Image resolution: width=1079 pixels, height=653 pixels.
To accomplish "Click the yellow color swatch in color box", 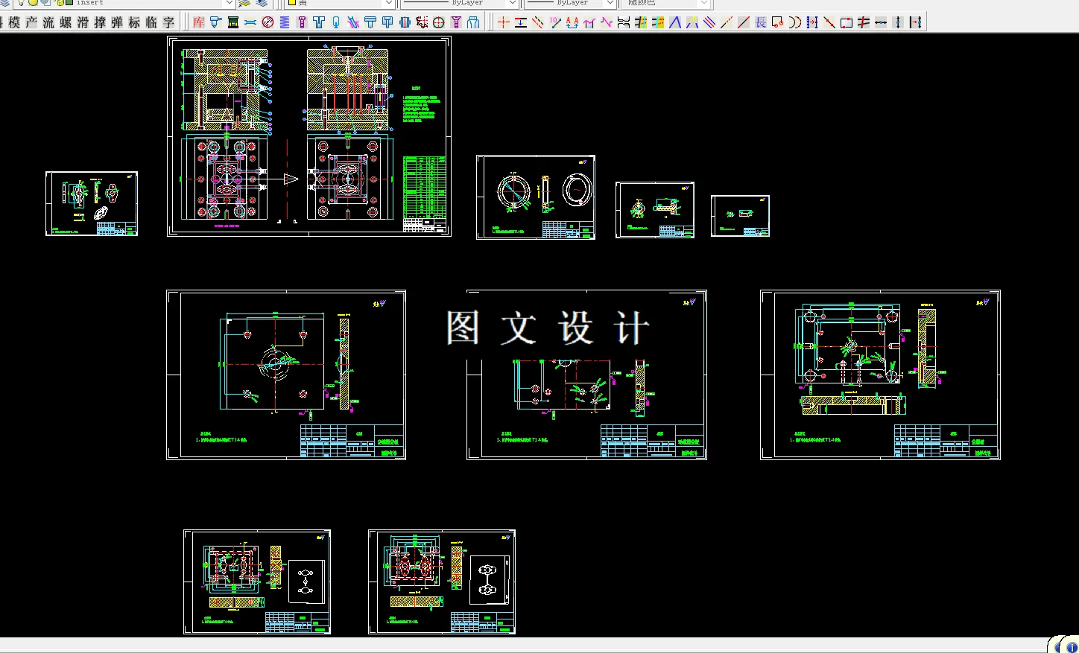I will coord(292,2).
